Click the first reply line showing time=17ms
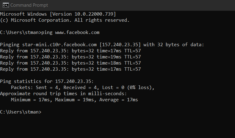Image resolution: width=235 pixels, height=138 pixels. point(70,51)
